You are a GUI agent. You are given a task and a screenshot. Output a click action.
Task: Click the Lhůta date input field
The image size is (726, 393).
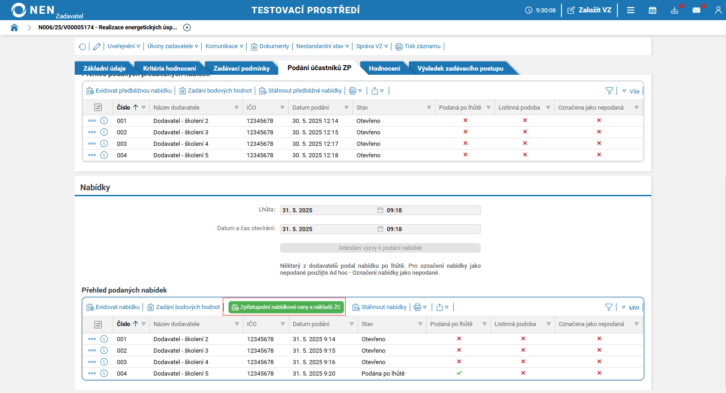tap(328, 210)
